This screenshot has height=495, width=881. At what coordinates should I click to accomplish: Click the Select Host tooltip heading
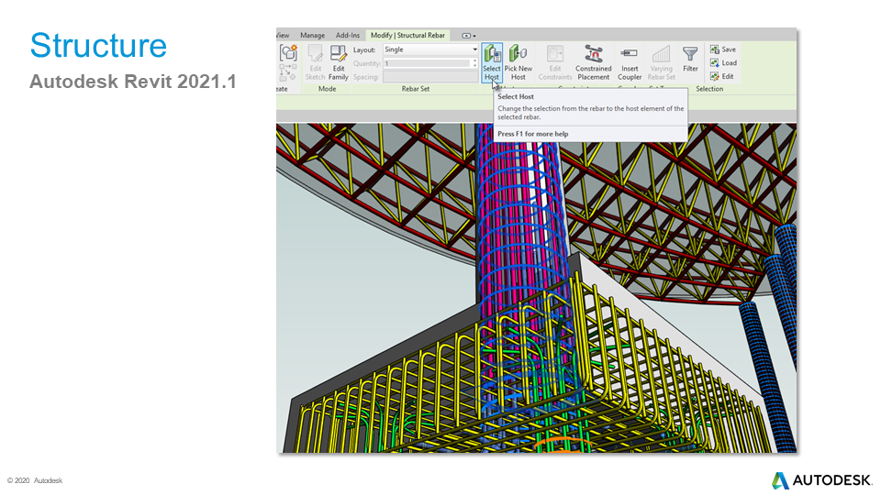point(516,96)
